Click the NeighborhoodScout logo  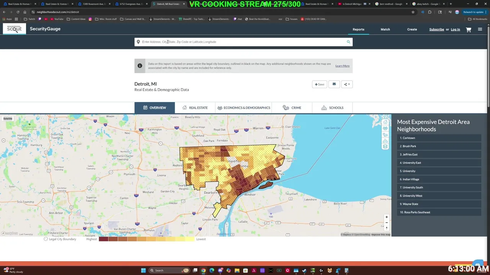[x=15, y=29]
